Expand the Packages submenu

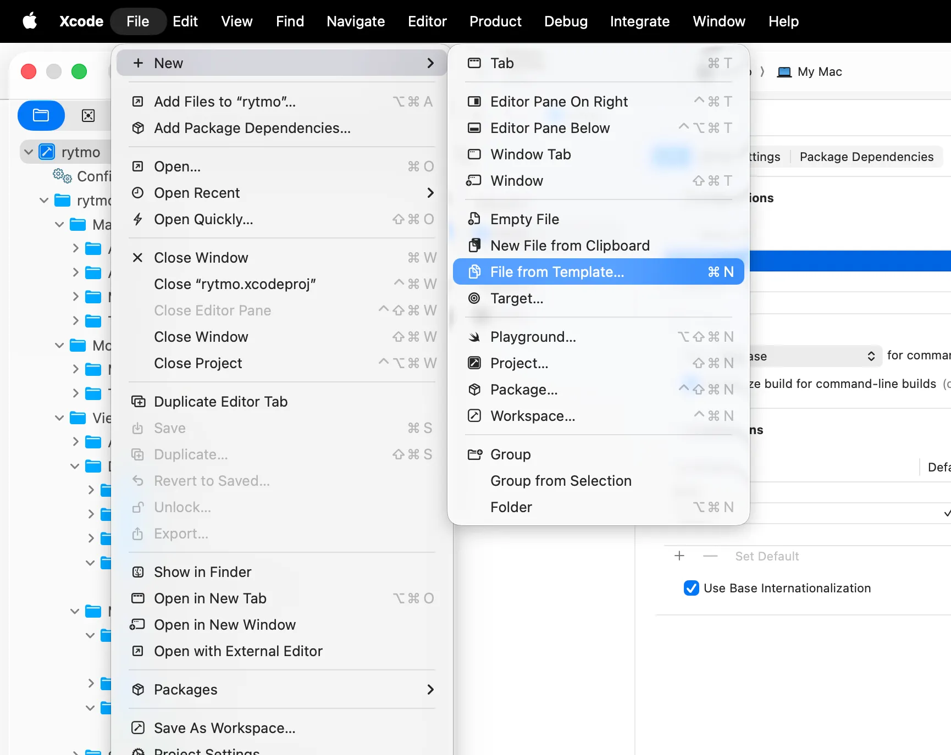coord(430,690)
